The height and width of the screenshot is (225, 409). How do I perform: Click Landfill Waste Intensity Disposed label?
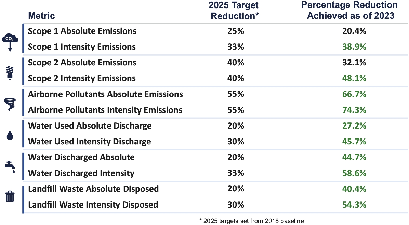[93, 204]
